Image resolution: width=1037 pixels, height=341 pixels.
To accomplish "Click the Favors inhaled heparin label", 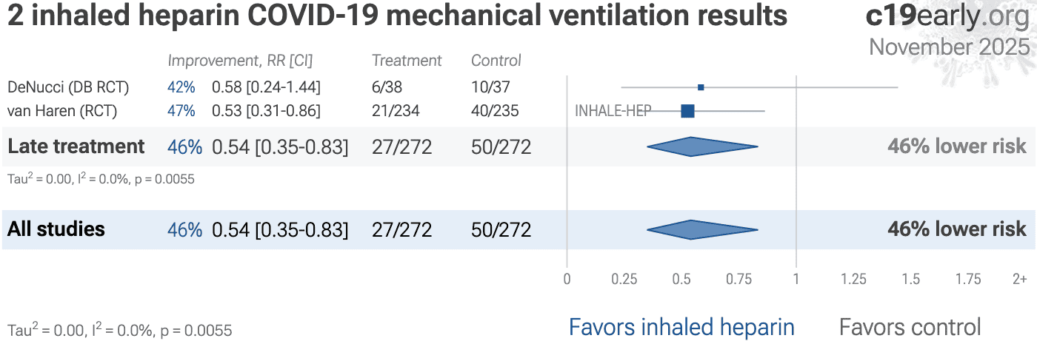I will [x=681, y=326].
